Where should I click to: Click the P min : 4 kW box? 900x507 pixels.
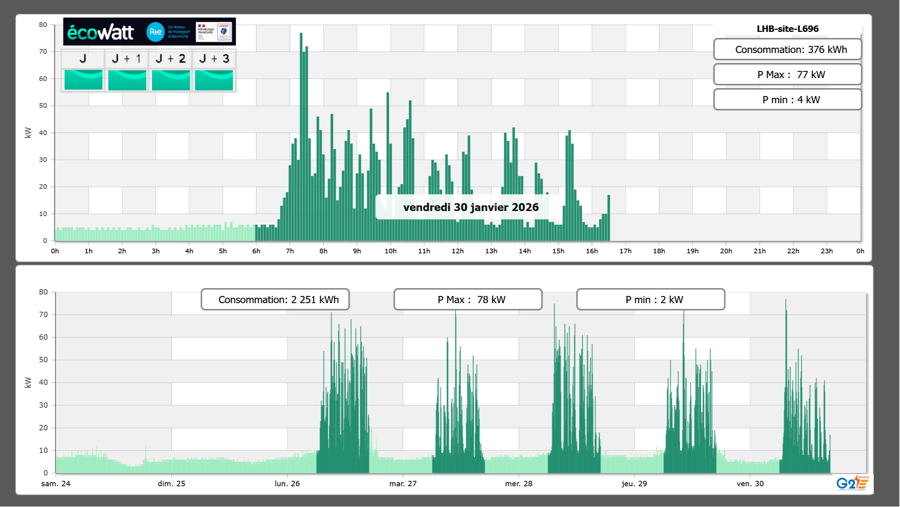787,100
